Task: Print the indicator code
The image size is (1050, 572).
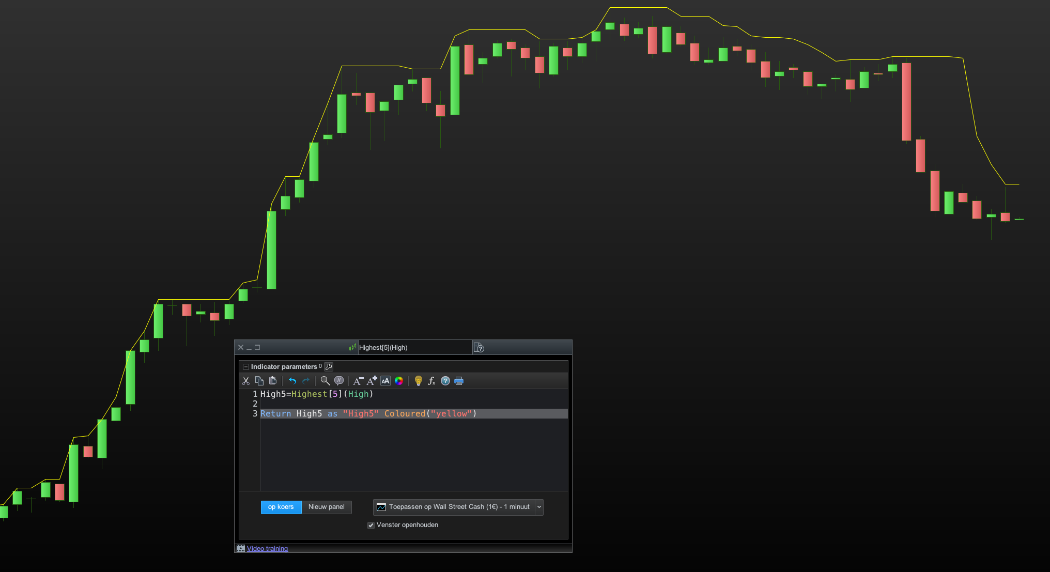Action: (459, 381)
